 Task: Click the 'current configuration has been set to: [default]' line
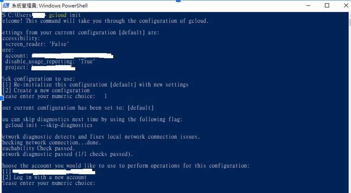click(x=78, y=108)
